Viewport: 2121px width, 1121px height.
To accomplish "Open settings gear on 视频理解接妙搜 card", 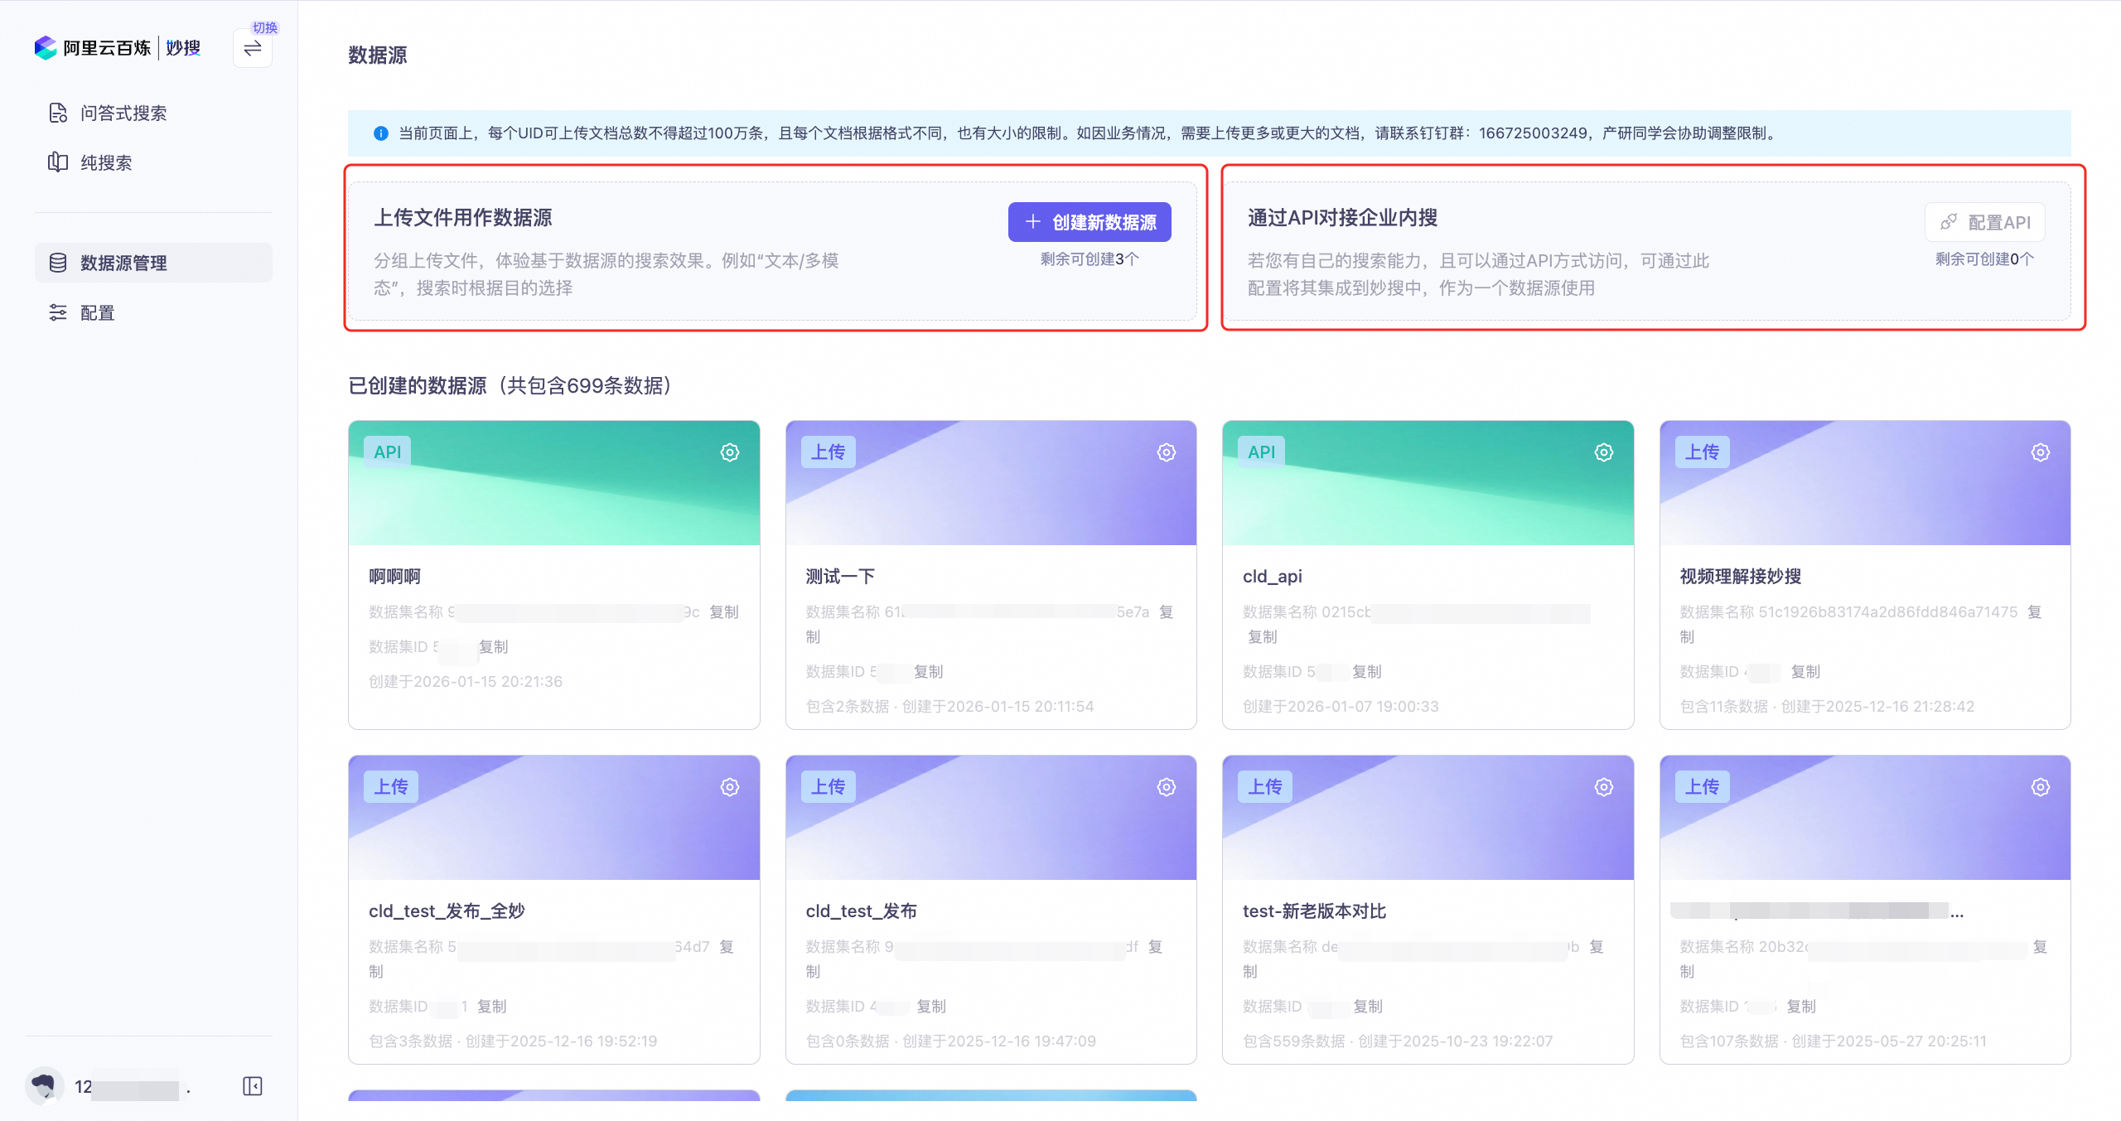I will pyautogui.click(x=2040, y=452).
